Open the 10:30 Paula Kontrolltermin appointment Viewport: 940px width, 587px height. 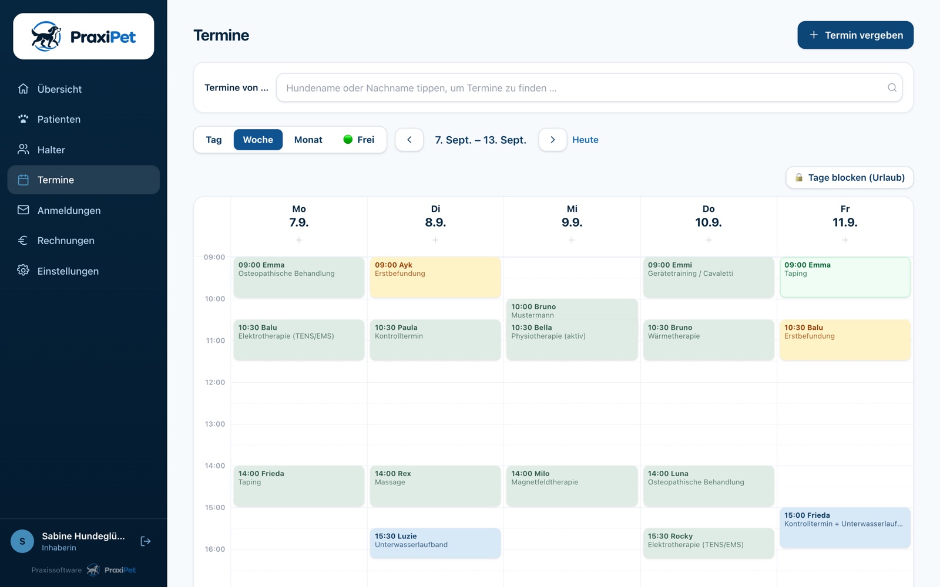pyautogui.click(x=435, y=340)
